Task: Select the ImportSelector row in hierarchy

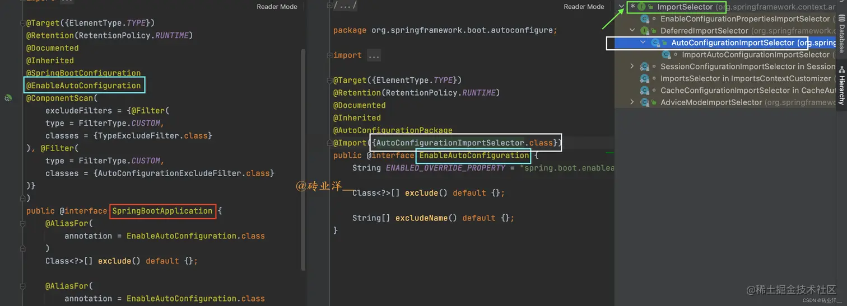Action: coord(725,7)
